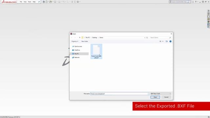This screenshot has width=210, height=118.
Task: Click the back arrow in Open dialog
Action: coord(72,38)
